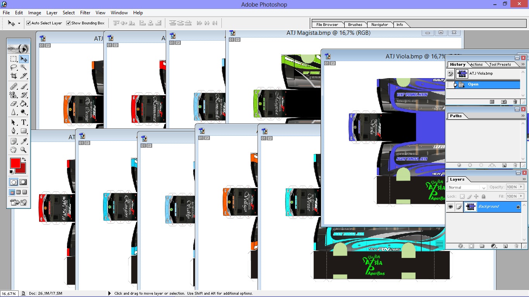Activate the Type tool
The image size is (529, 297).
pos(24,122)
